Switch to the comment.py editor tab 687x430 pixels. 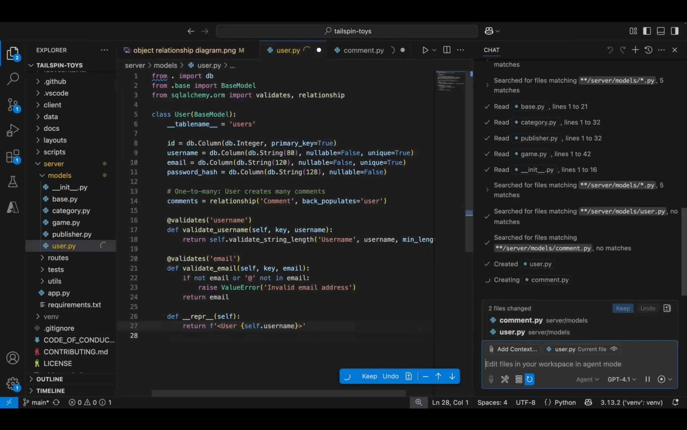[364, 50]
